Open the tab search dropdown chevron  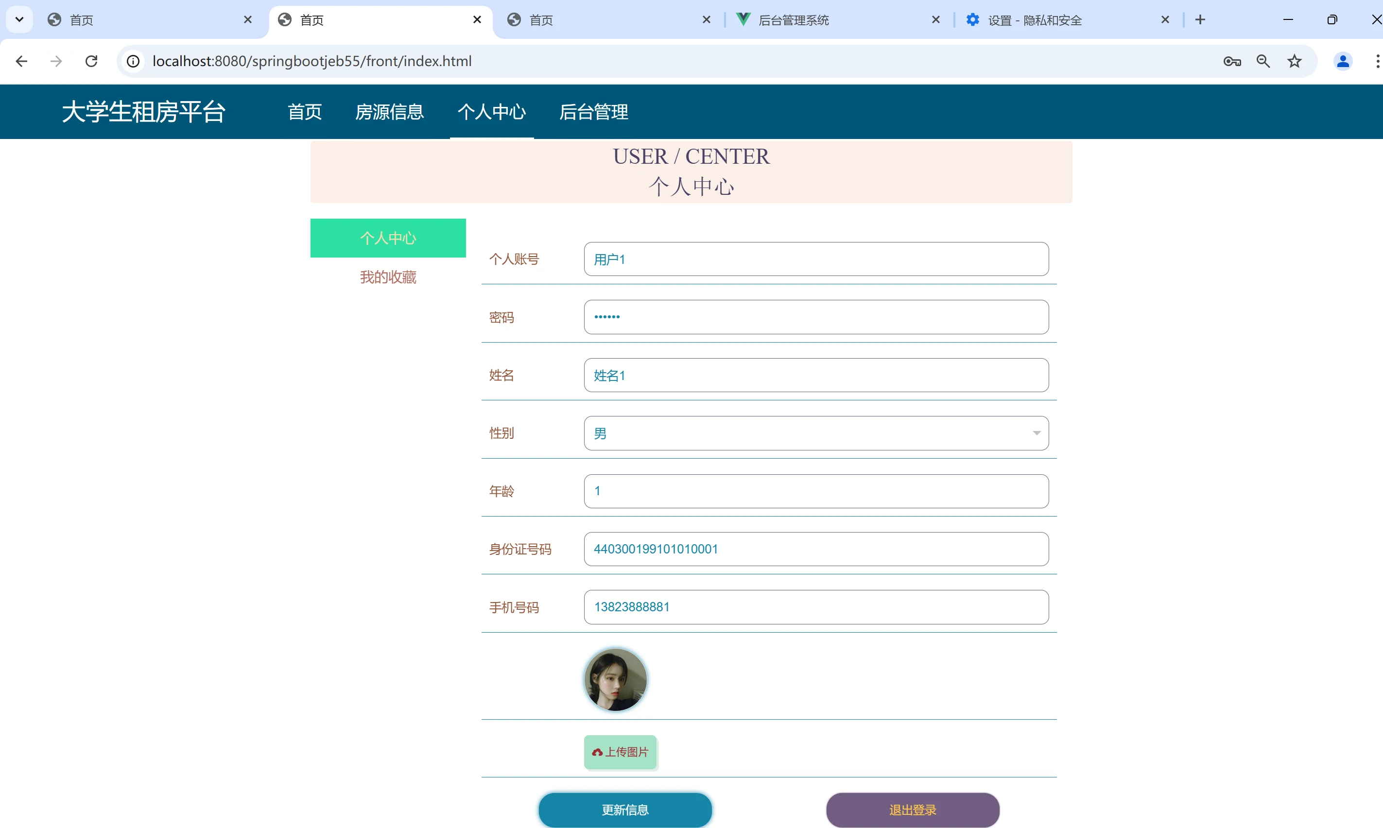pos(19,20)
